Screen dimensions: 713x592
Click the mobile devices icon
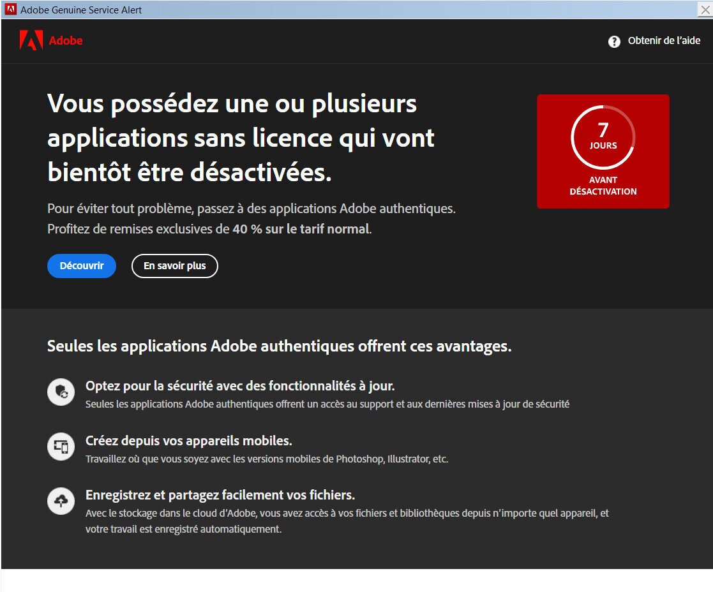coord(61,446)
